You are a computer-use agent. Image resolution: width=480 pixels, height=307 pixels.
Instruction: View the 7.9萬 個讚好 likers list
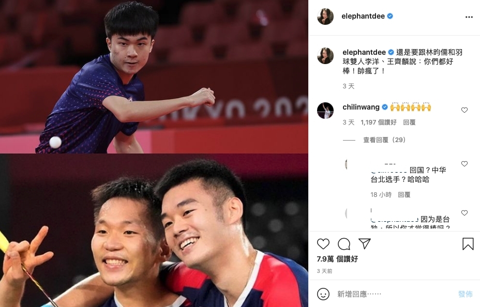337,259
